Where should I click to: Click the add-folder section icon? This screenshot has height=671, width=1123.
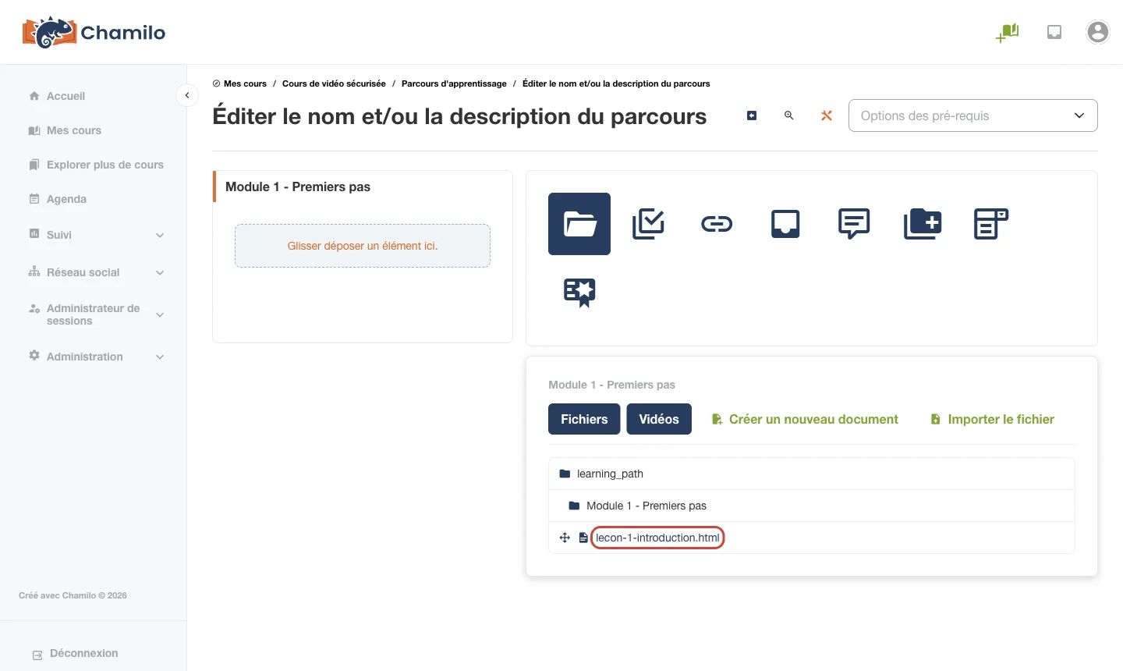point(923,224)
